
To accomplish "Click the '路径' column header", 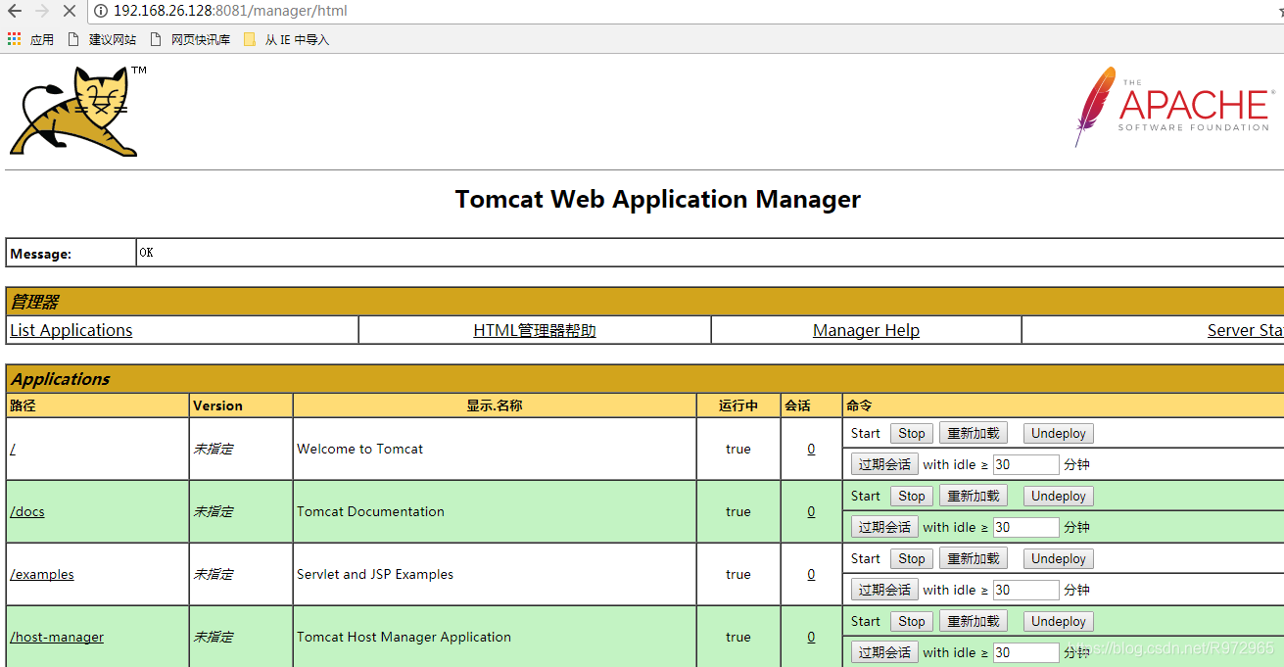I will 23,405.
